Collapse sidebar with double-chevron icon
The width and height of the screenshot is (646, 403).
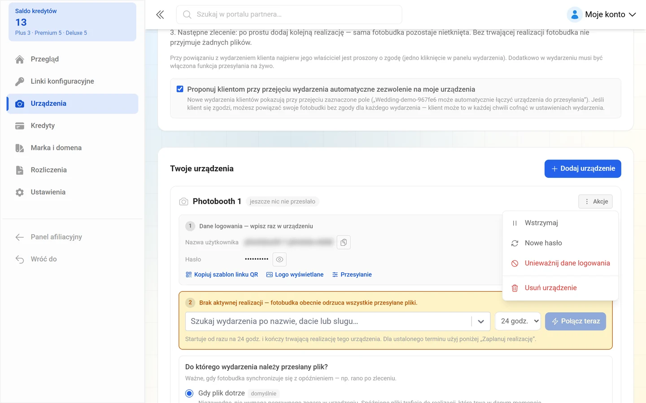(160, 14)
